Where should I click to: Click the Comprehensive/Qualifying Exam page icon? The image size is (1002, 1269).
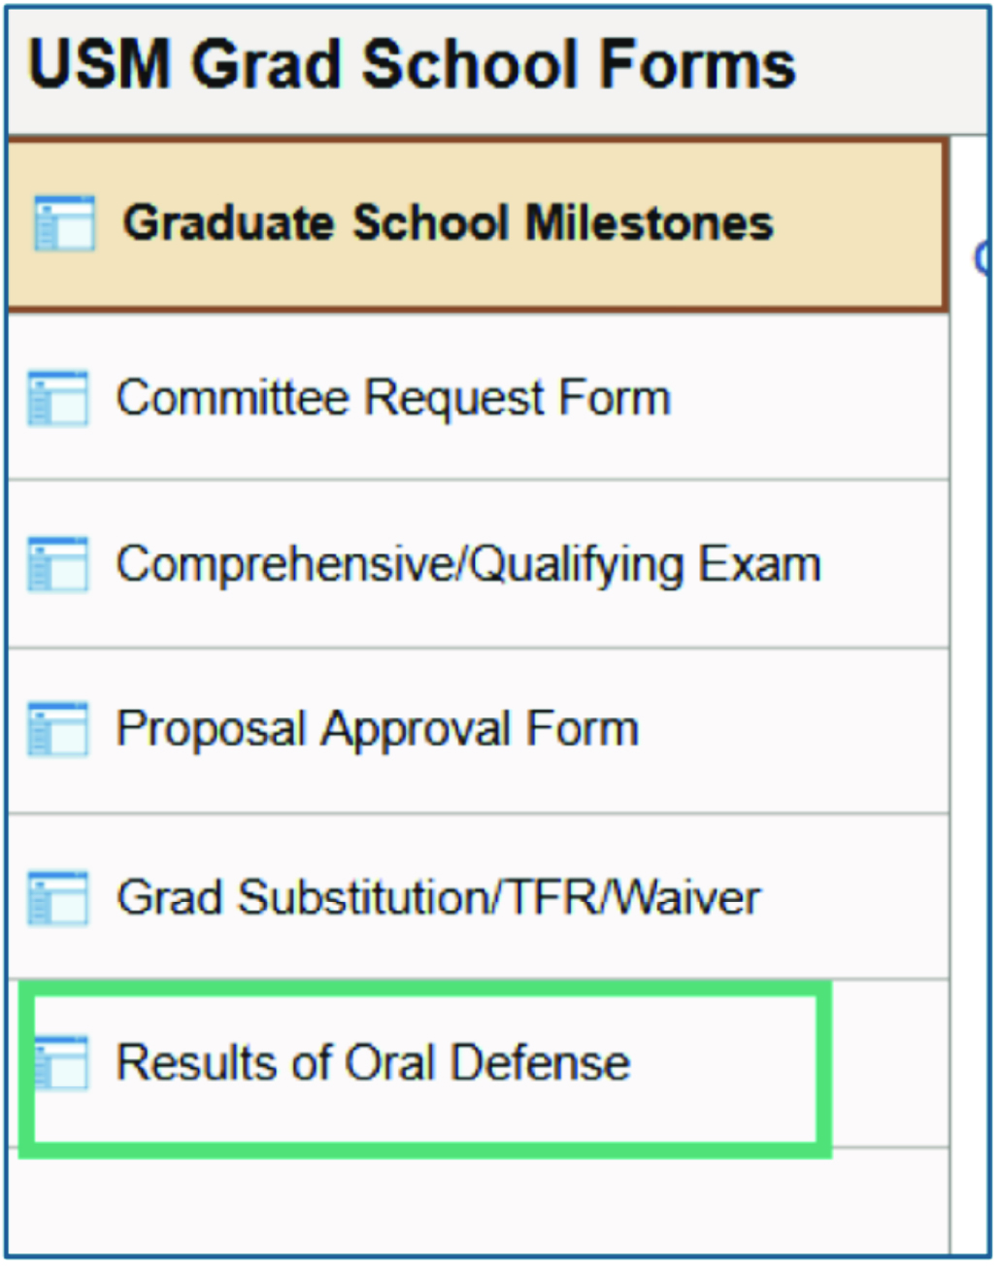[x=58, y=564]
